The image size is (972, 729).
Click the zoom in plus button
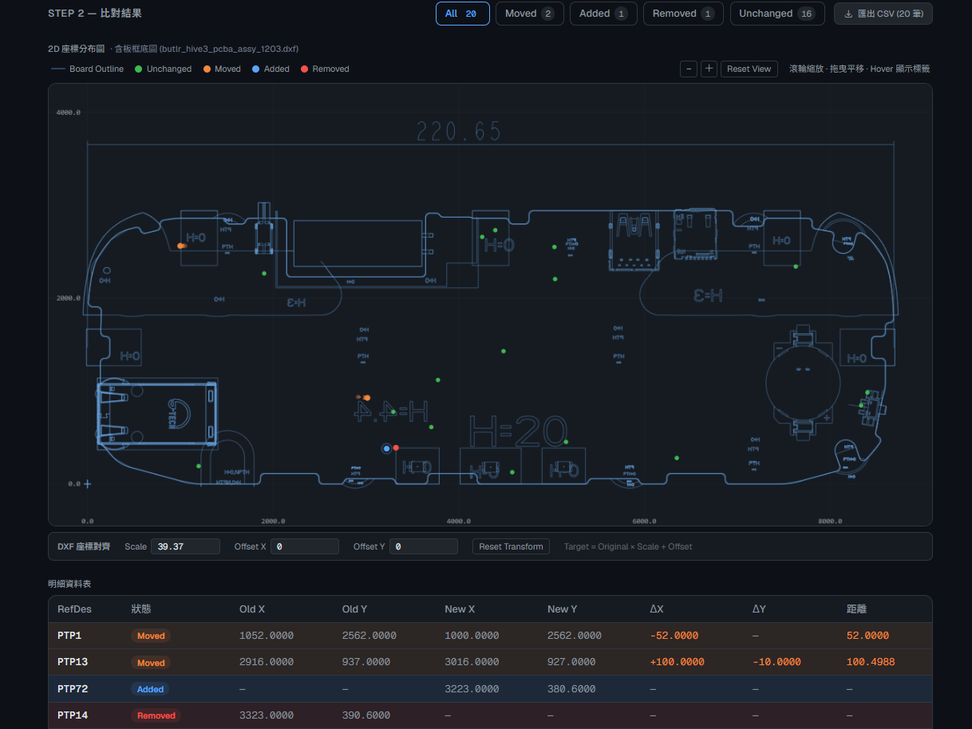709,69
